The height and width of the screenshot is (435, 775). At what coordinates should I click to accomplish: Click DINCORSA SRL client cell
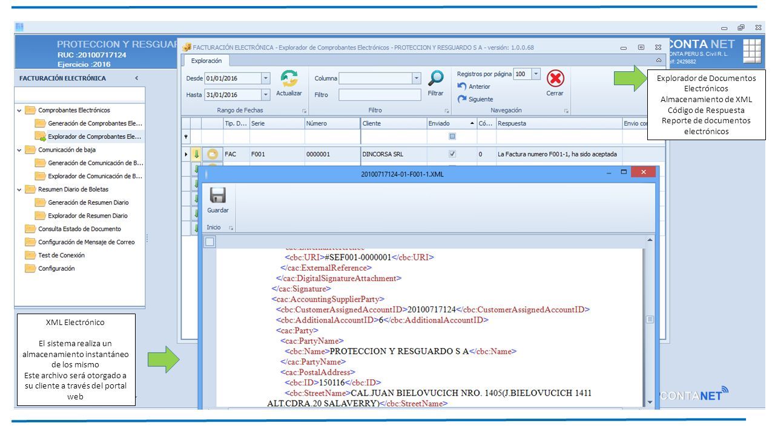pos(393,154)
